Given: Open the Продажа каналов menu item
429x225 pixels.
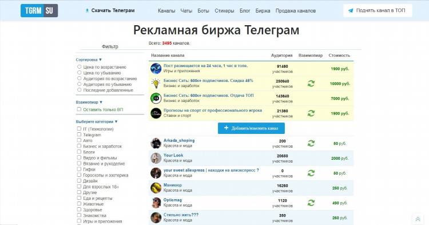Looking at the screenshot, I should [296, 11].
